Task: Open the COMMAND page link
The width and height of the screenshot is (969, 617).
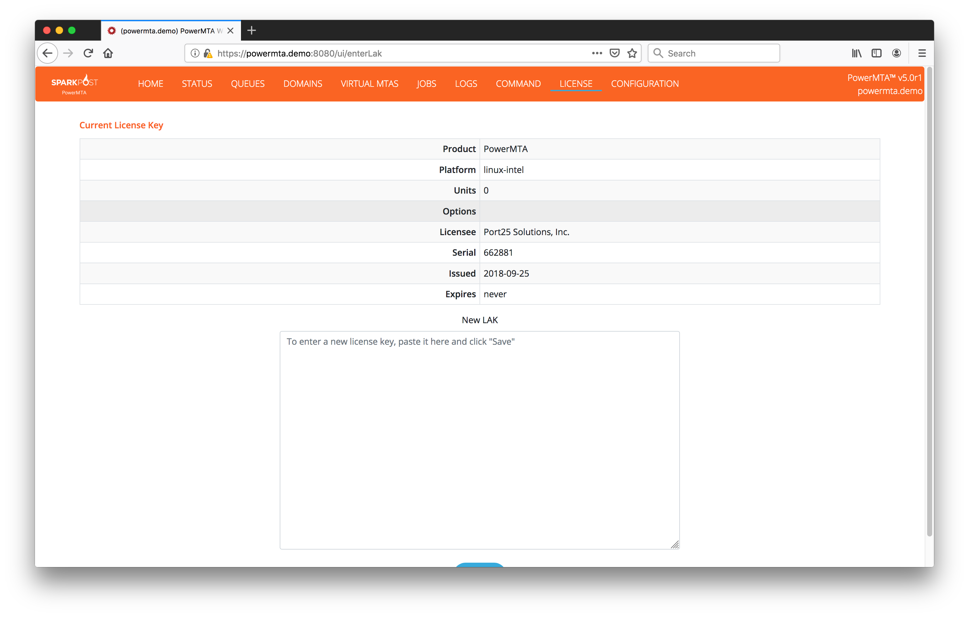Action: tap(518, 84)
